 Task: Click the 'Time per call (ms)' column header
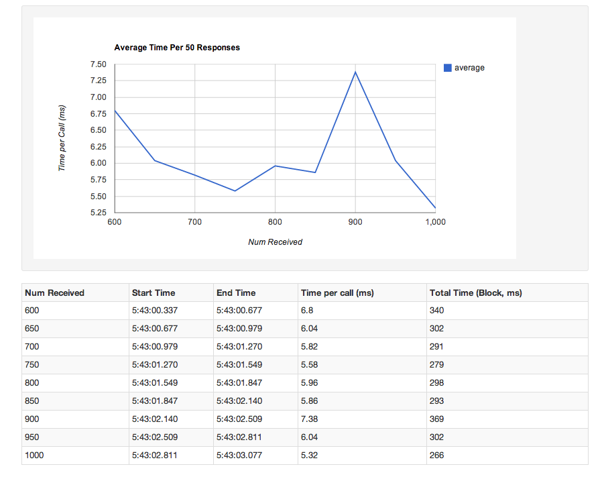pyautogui.click(x=337, y=293)
